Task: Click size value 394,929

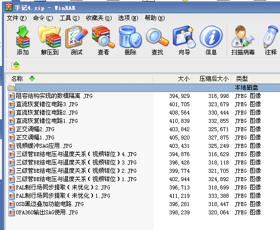Action: (x=179, y=96)
